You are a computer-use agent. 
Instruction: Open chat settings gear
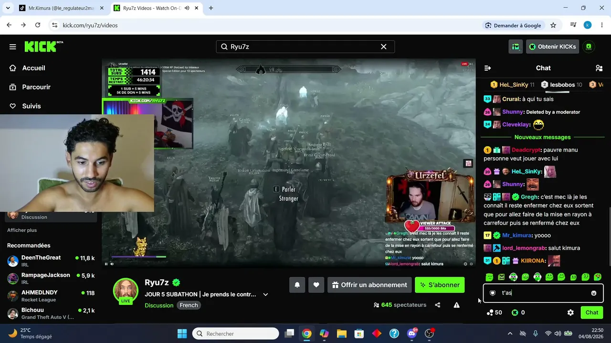click(570, 313)
